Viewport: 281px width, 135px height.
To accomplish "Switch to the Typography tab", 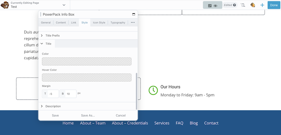I will (118, 22).
